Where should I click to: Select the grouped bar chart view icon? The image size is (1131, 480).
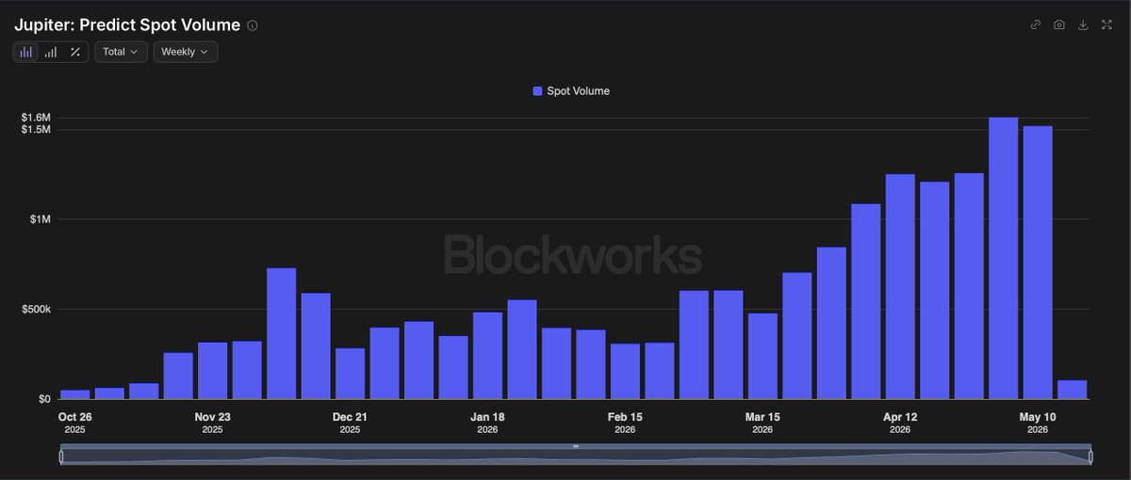pos(26,52)
